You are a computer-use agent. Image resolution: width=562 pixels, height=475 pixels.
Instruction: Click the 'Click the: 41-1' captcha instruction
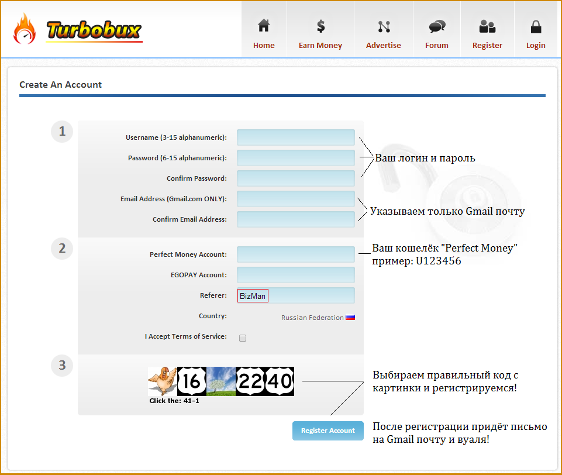[174, 401]
